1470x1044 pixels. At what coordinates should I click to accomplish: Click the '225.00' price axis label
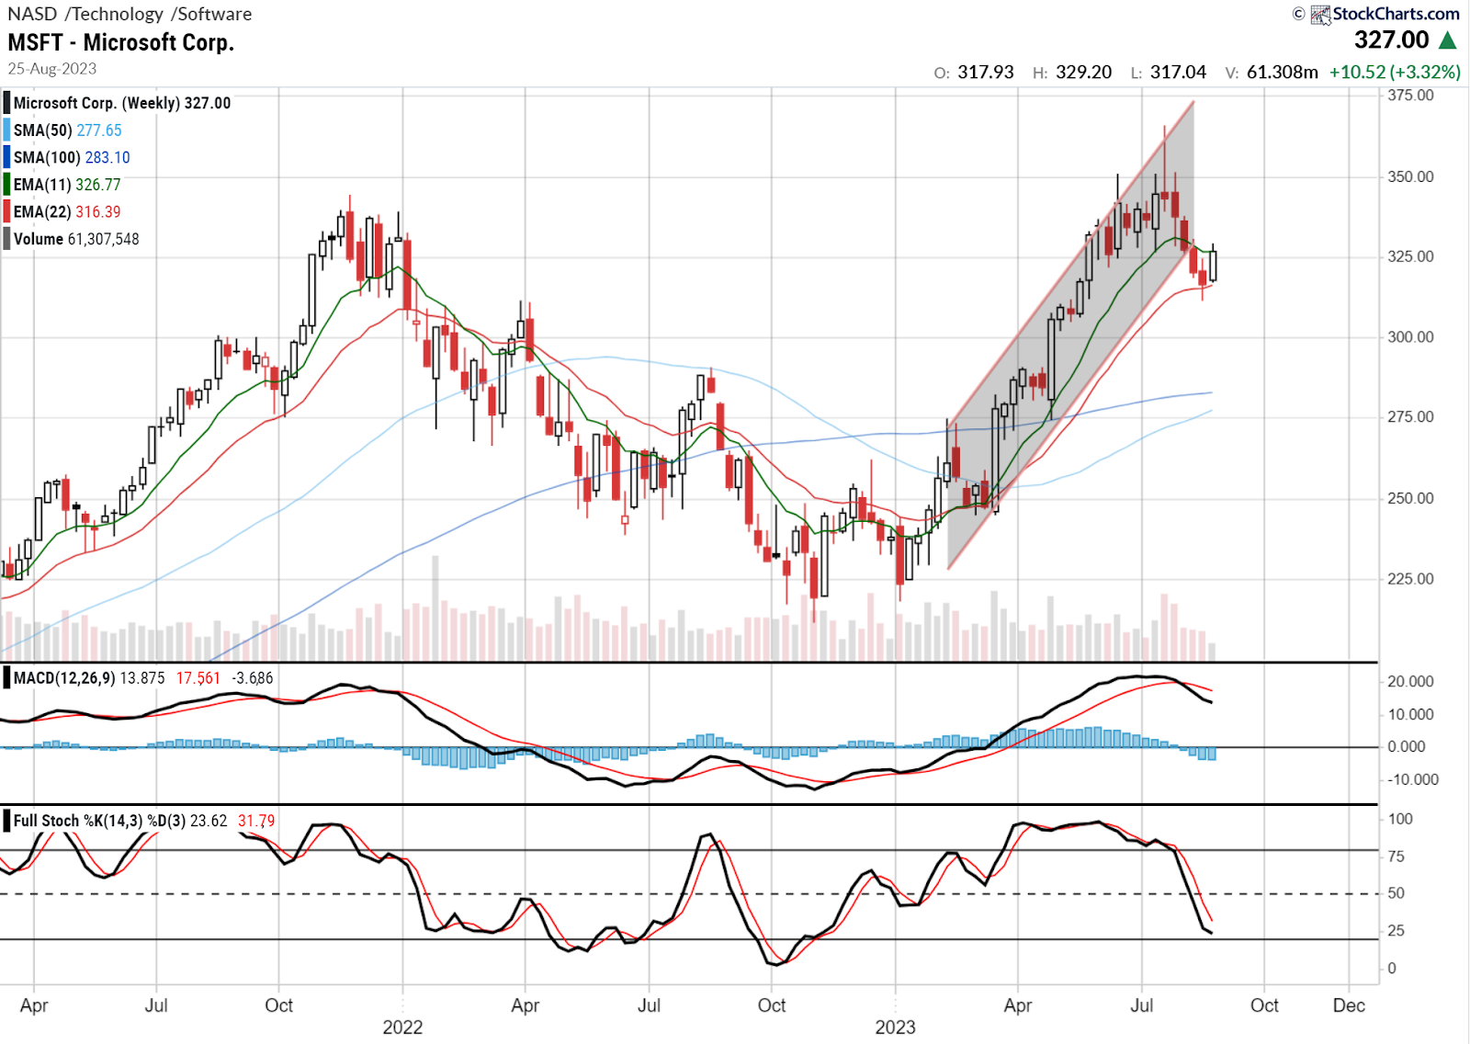coord(1410,579)
